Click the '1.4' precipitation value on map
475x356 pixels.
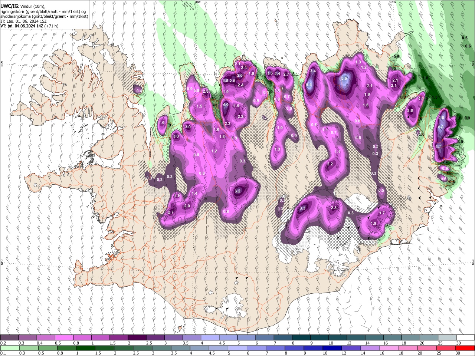194,194
